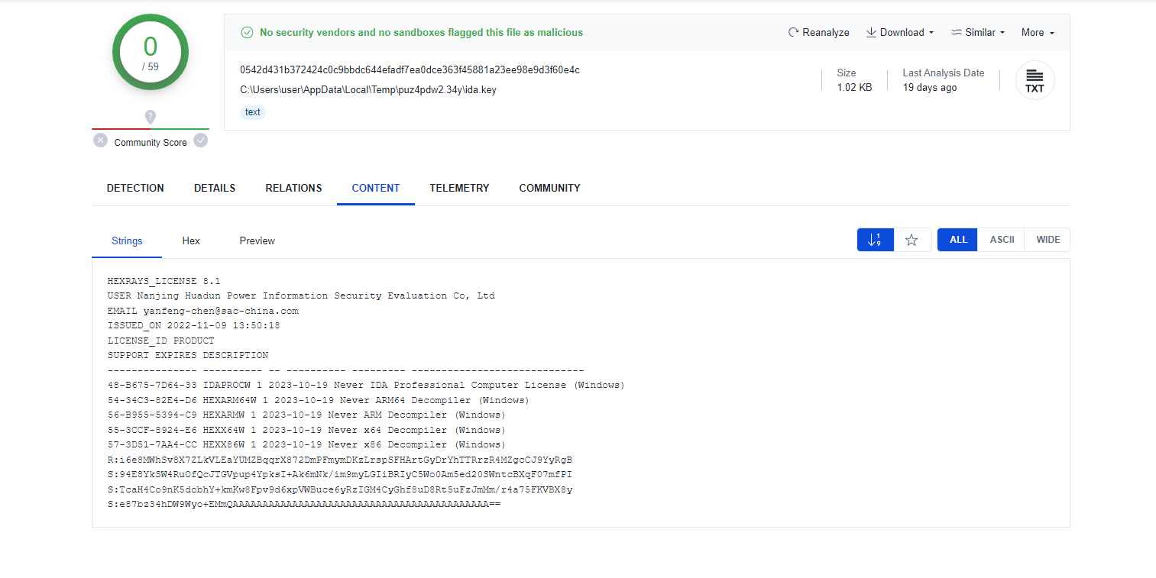
Task: Select the ALL strings filter
Action: coord(958,240)
